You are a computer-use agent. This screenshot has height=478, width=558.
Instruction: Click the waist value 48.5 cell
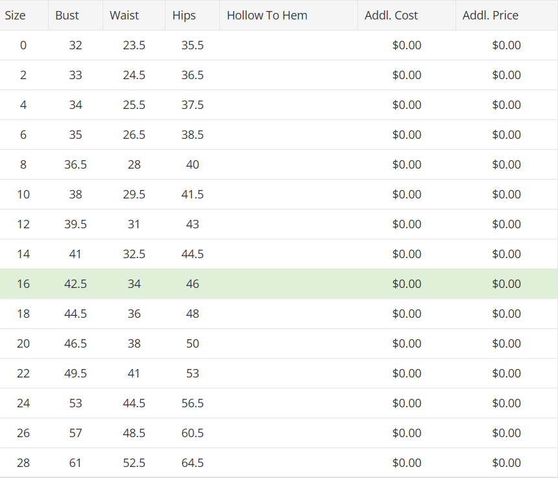click(x=134, y=433)
